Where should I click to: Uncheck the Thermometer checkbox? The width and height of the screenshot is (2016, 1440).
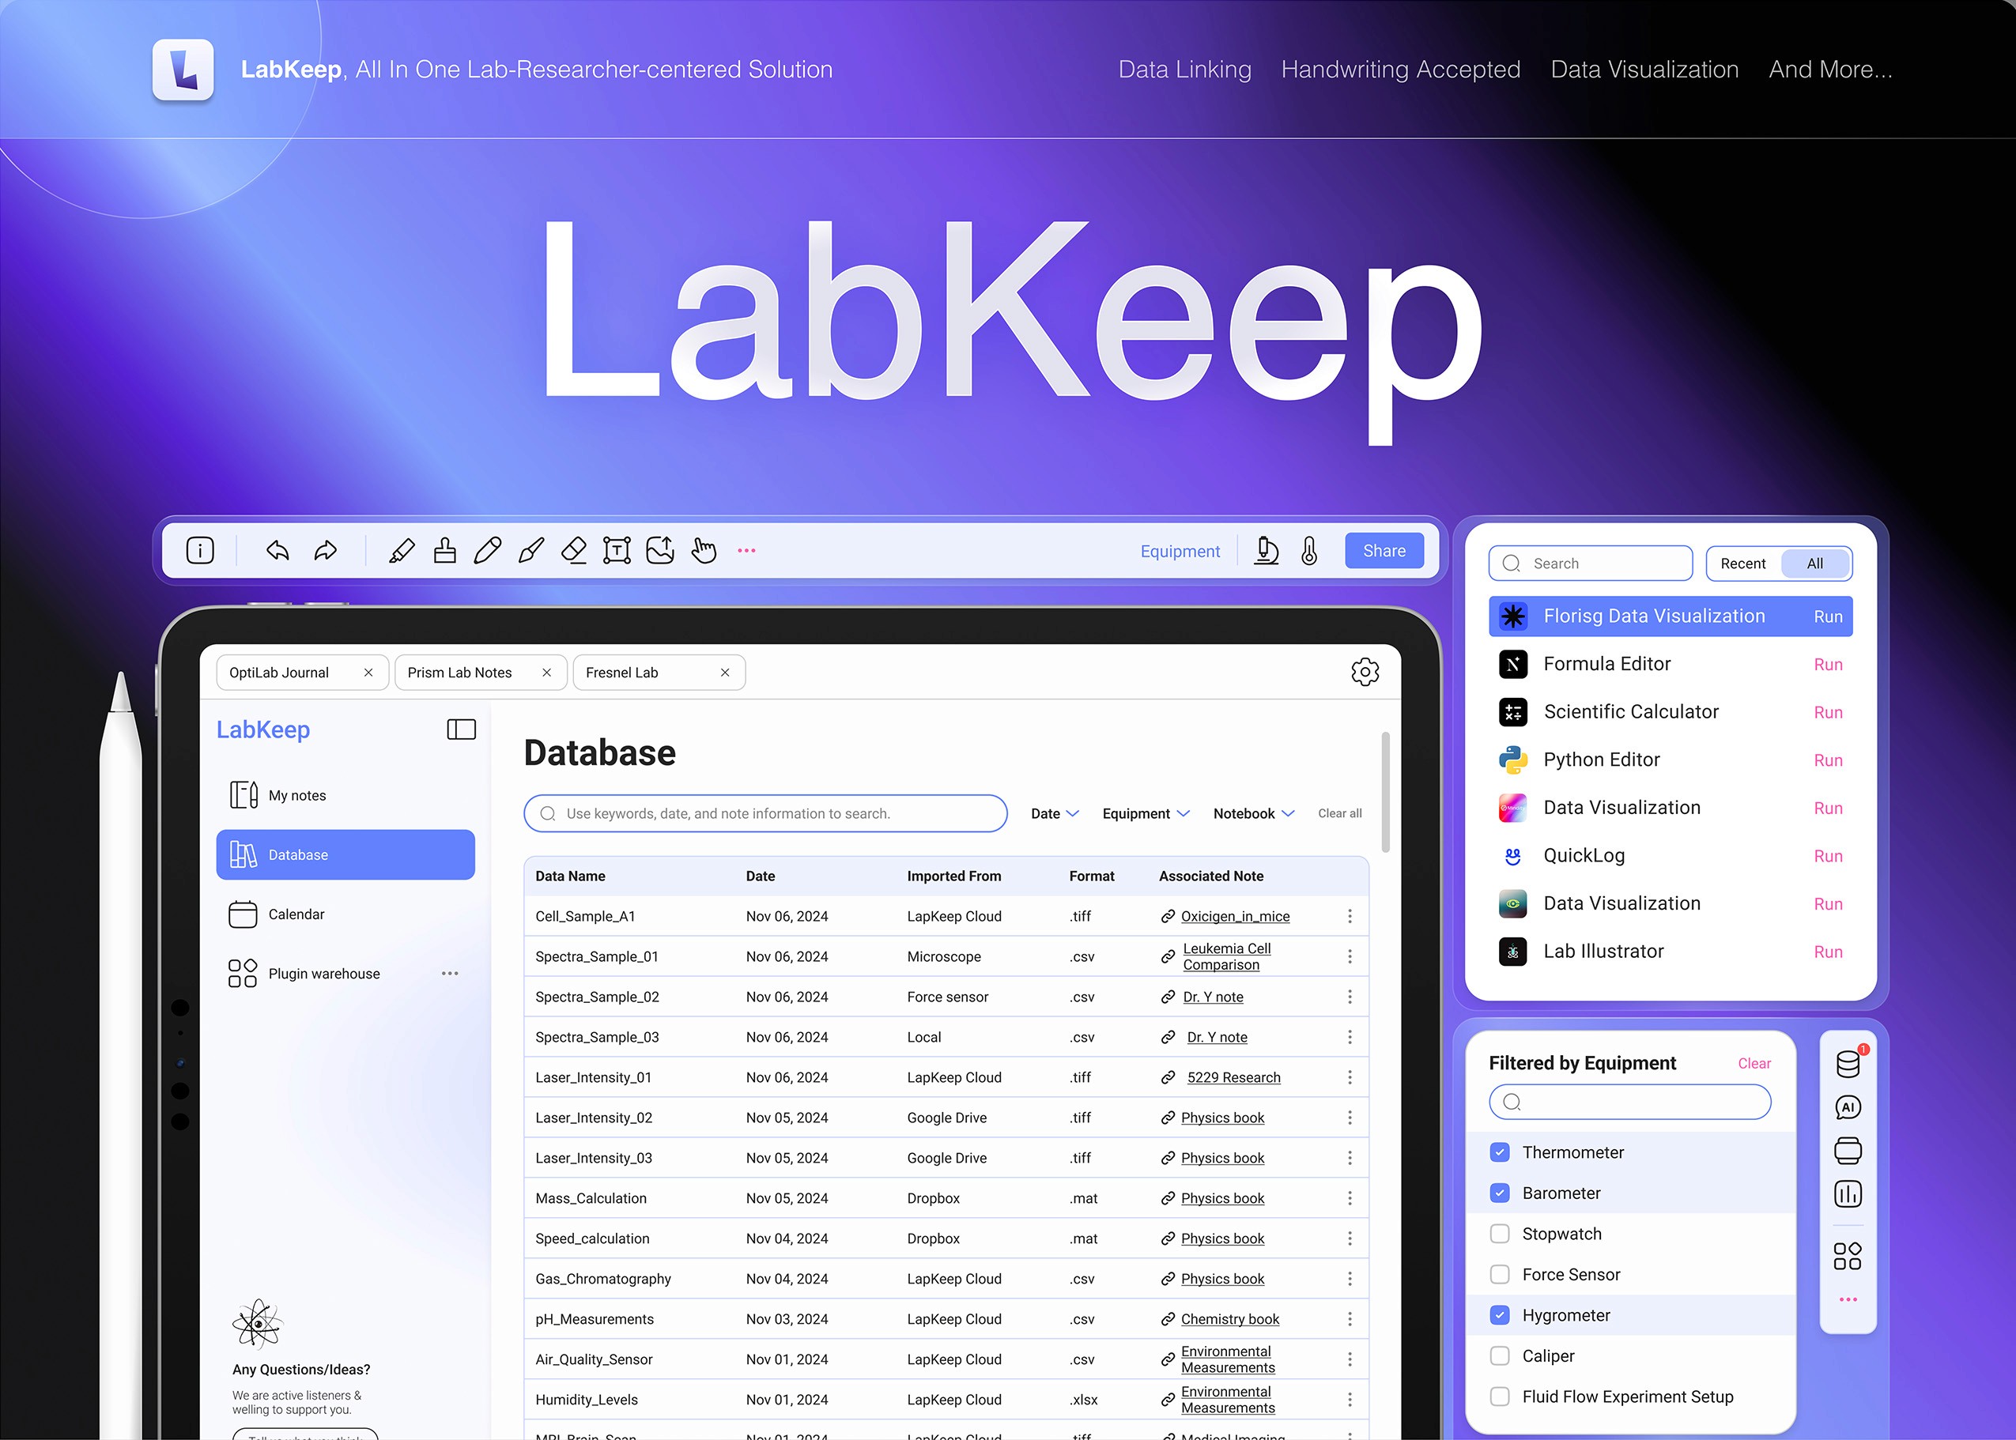coord(1500,1152)
